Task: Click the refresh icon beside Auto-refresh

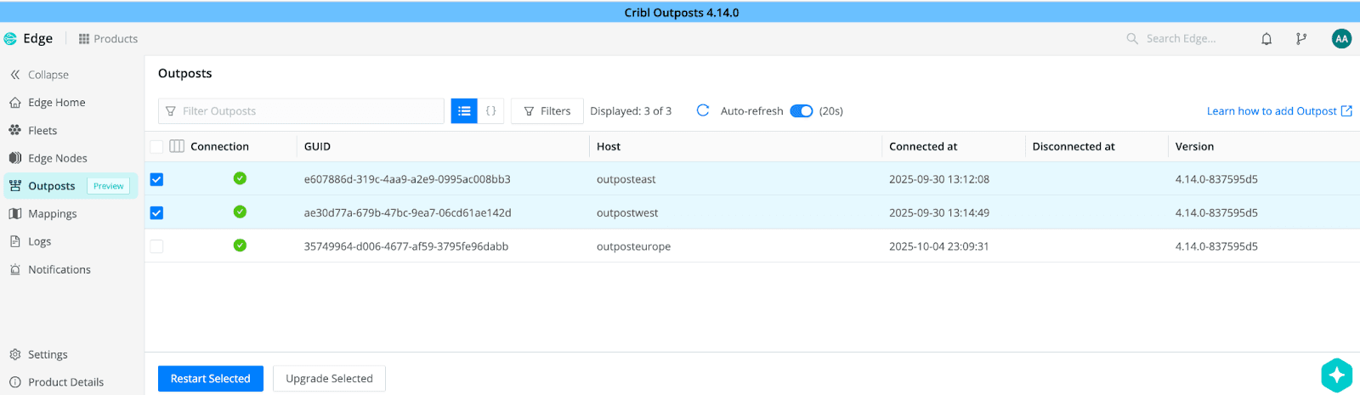Action: (703, 111)
